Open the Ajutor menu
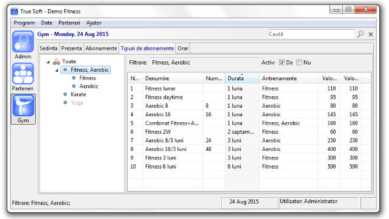Viewport: 389px width, 219px height. pyautogui.click(x=94, y=23)
